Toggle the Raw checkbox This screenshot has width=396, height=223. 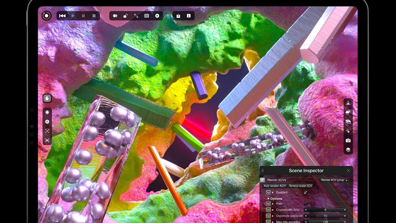point(306,204)
